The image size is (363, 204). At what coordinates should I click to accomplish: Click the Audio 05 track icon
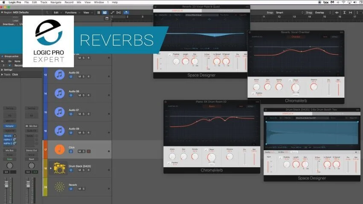coord(59,75)
